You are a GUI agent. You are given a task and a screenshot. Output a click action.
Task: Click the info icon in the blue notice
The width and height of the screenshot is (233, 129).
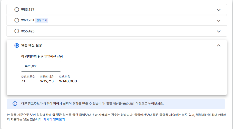coord(15,104)
